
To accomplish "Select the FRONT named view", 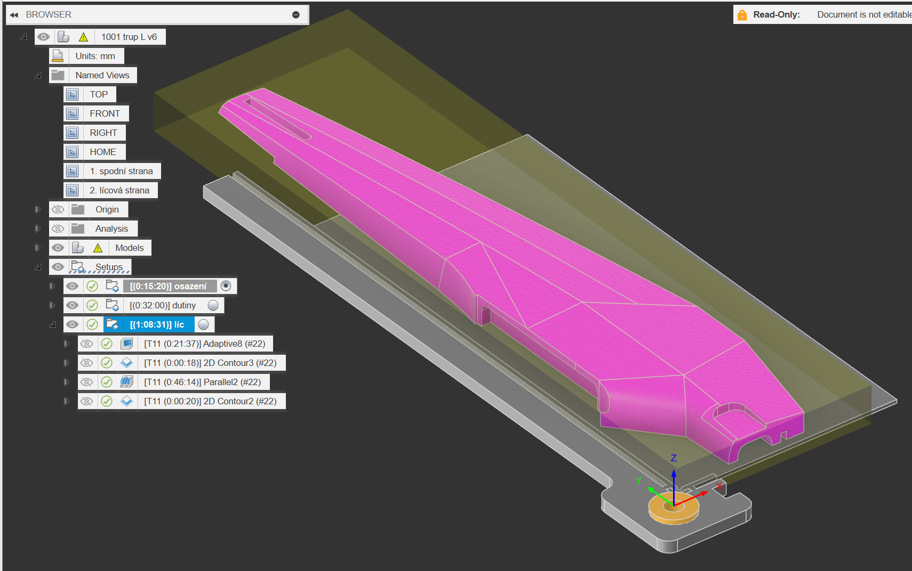I will coord(105,113).
